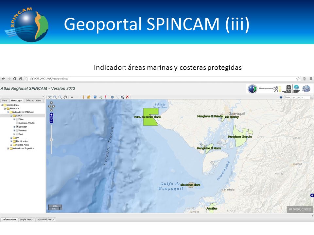Click the browser reload button
314x235 pixels.
[x=15, y=79]
